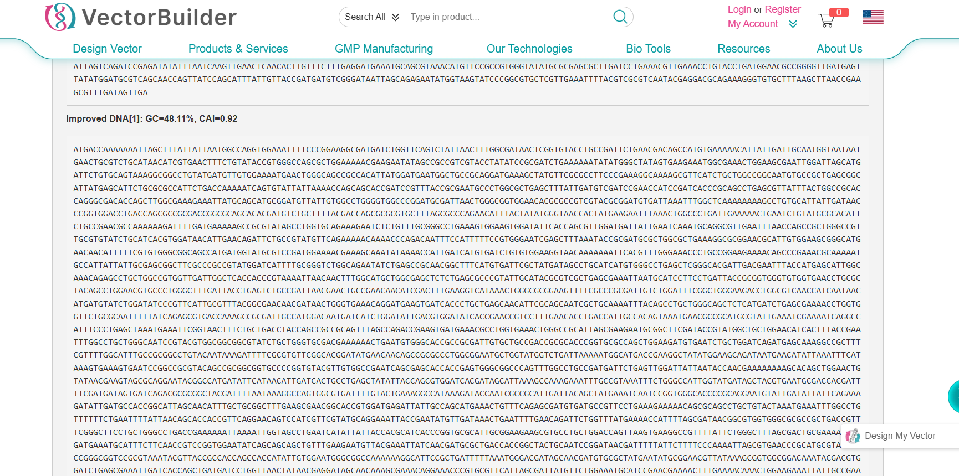Image resolution: width=959 pixels, height=476 pixels.
Task: Click the VectorBuilder logo
Action: point(141,17)
